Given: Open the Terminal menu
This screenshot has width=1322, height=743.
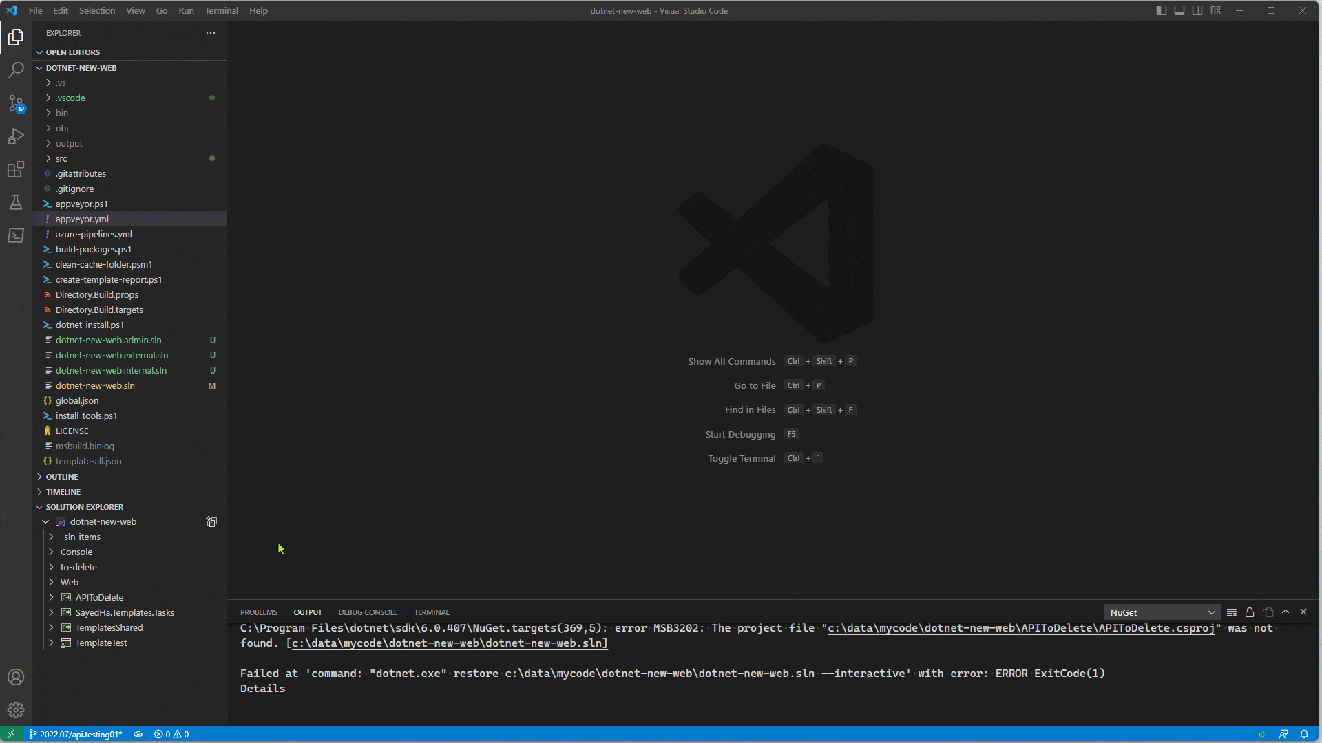Looking at the screenshot, I should pos(221,10).
